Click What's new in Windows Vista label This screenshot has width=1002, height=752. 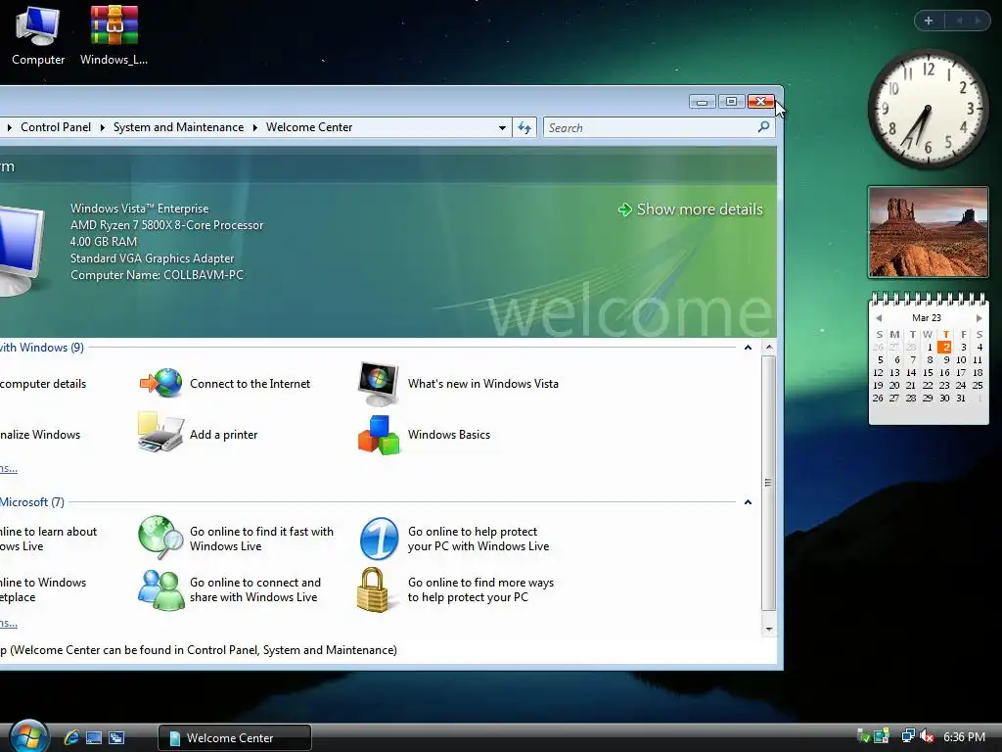click(483, 384)
